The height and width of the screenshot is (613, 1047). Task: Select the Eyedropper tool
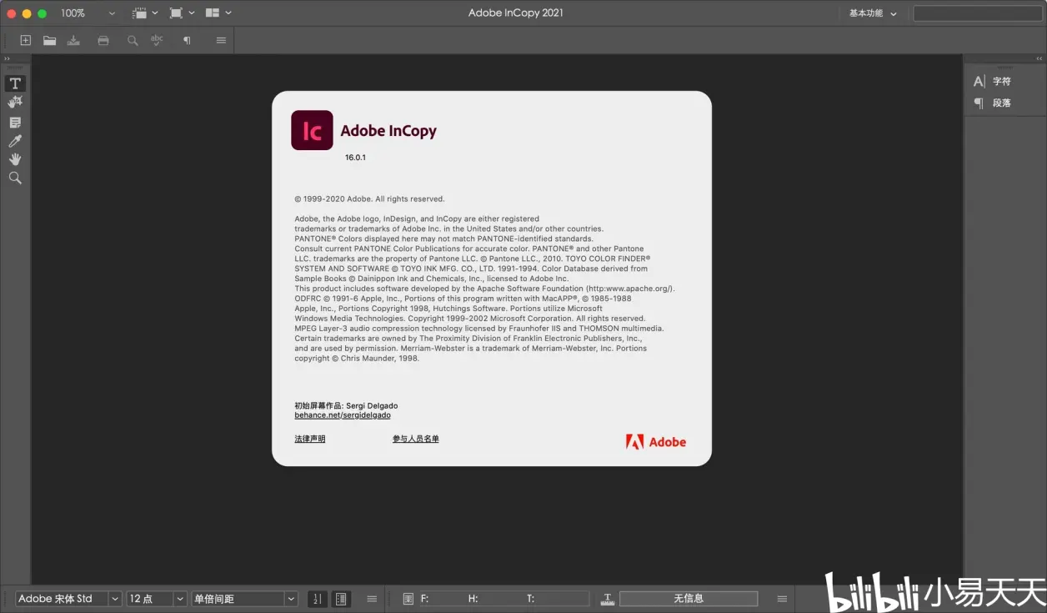[15, 141]
